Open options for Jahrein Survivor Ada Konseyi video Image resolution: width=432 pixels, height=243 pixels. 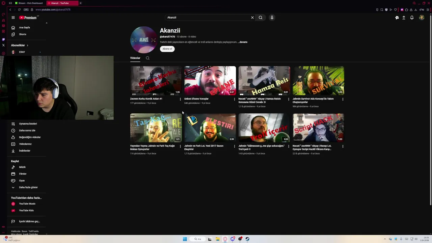(343, 99)
